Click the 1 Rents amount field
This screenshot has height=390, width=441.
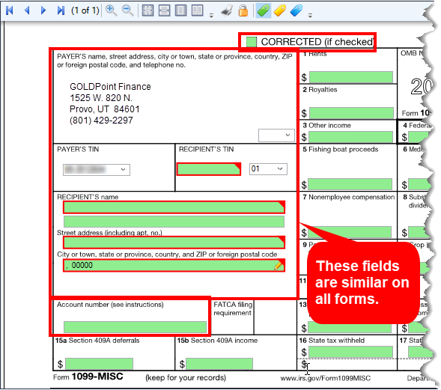351,77
